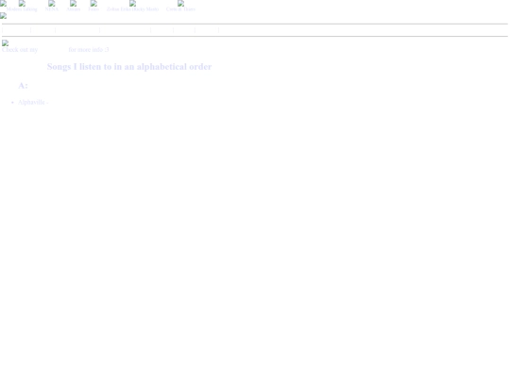Click 'Songs I listen to' heading

[129, 67]
